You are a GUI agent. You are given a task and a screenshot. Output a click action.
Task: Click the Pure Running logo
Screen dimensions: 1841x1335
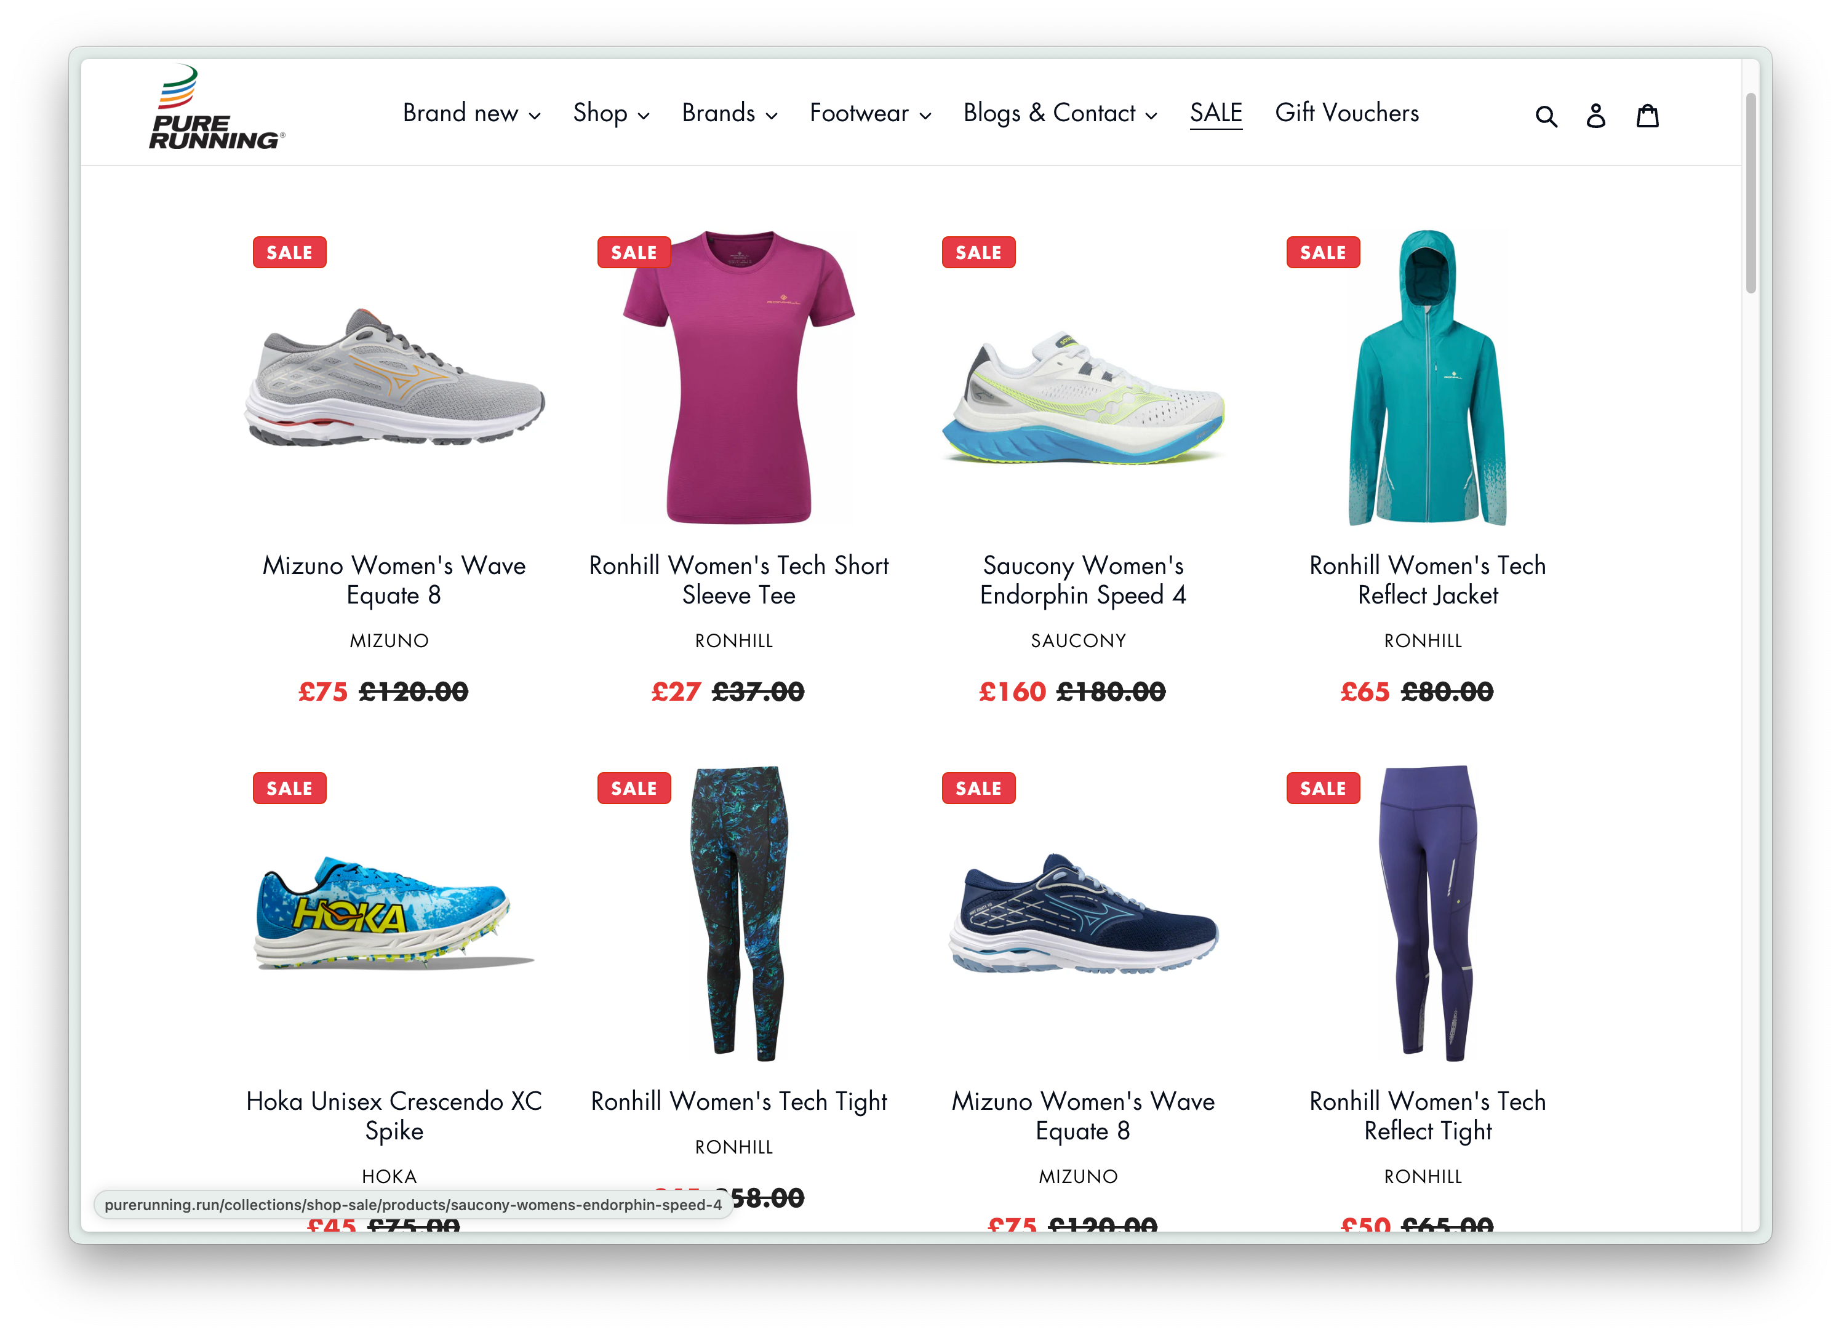coord(216,107)
